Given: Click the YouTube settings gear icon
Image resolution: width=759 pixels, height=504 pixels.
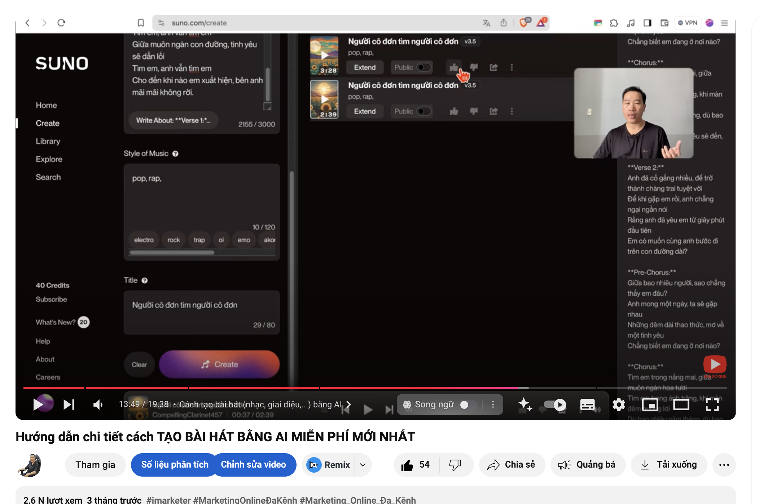Looking at the screenshot, I should click(619, 404).
